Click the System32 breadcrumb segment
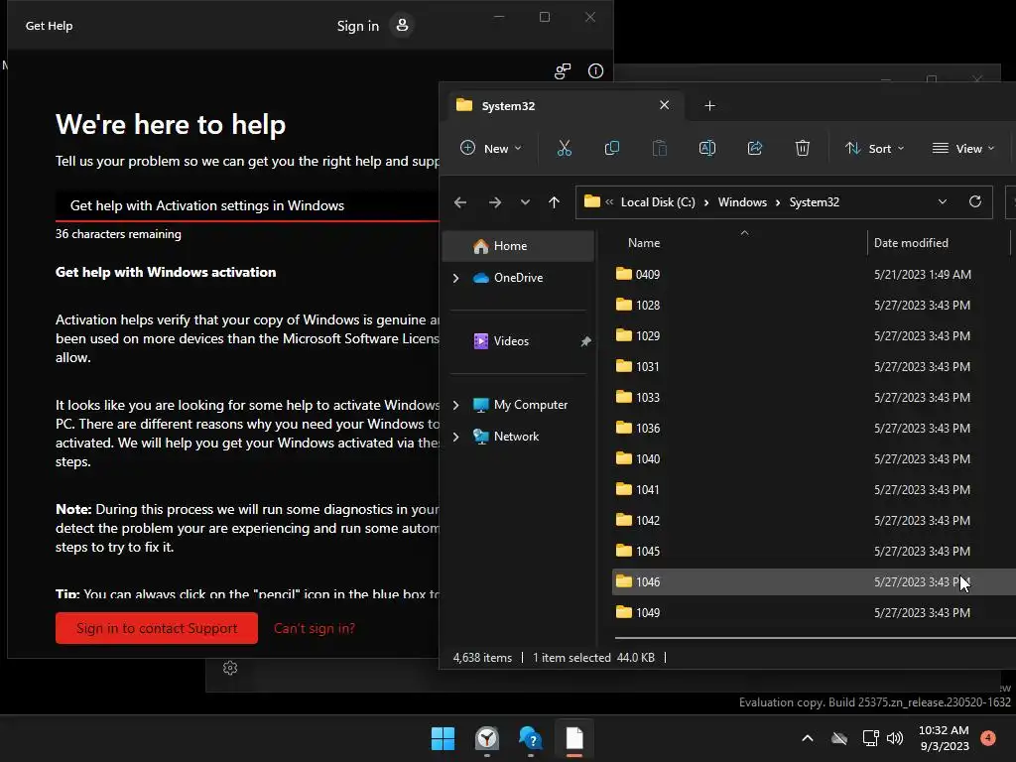The height and width of the screenshot is (762, 1016). tap(814, 202)
